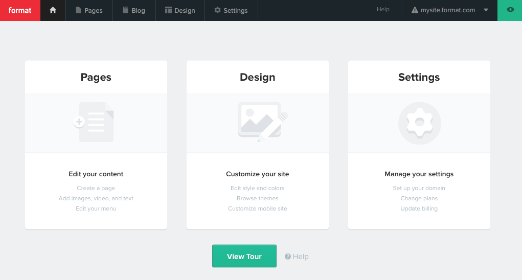Click Help in the top bar
Screen dimensions: 522x280
[383, 10]
